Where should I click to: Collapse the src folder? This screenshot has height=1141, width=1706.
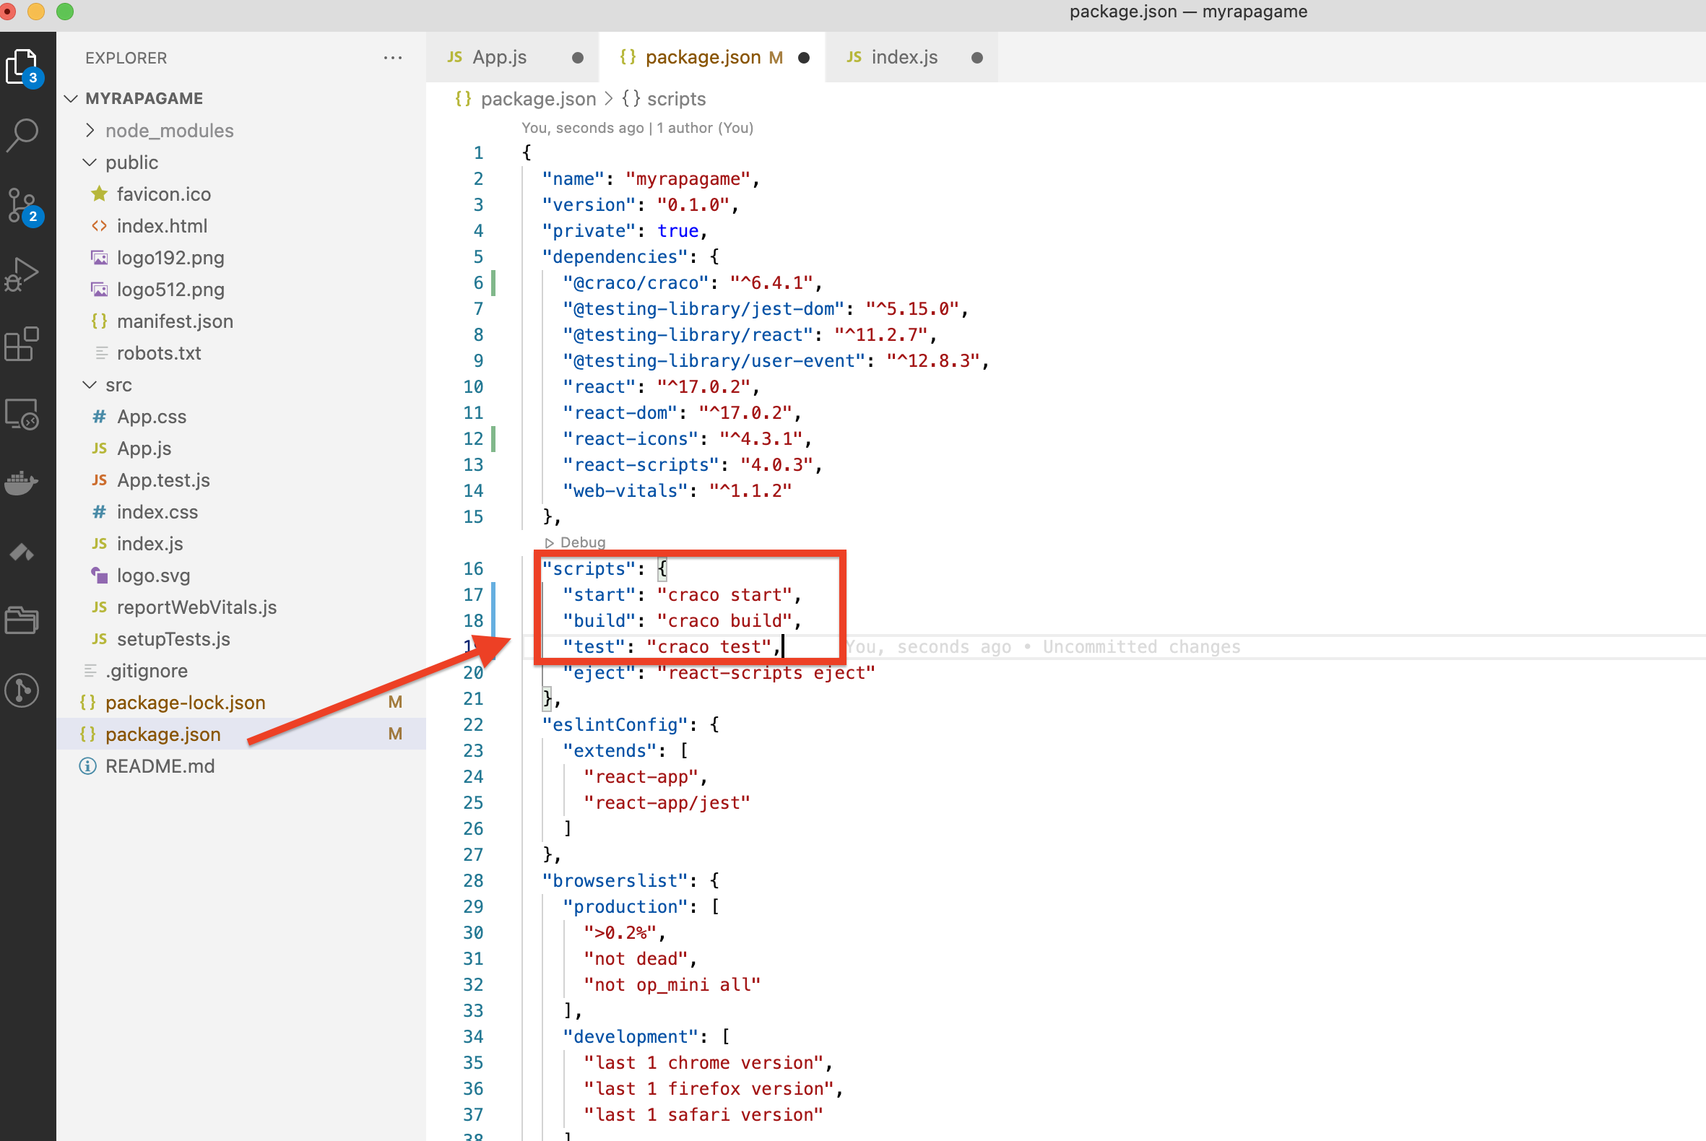tap(118, 385)
